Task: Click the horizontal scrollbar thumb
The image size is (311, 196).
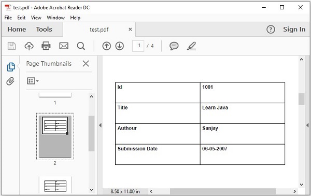Action: click(x=223, y=191)
